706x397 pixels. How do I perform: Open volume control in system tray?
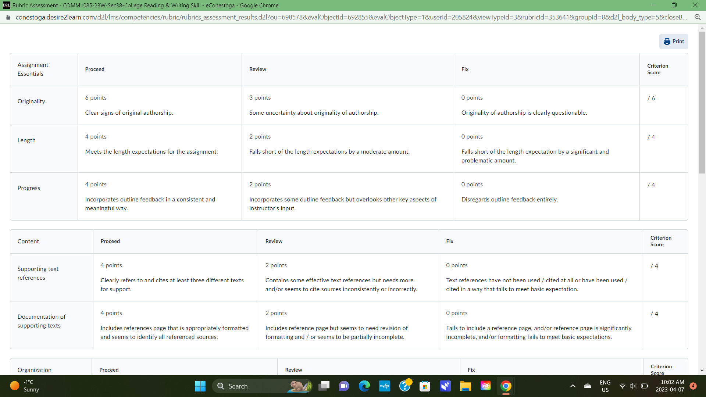pyautogui.click(x=632, y=386)
